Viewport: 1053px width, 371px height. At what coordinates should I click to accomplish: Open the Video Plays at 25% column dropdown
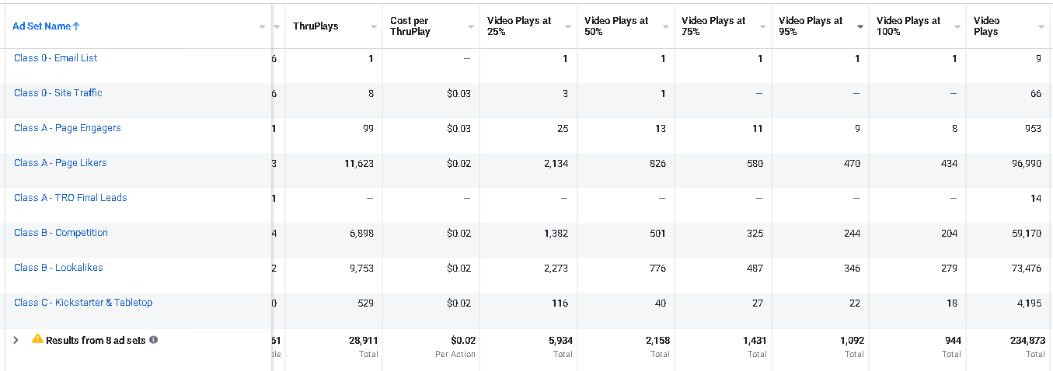(568, 26)
